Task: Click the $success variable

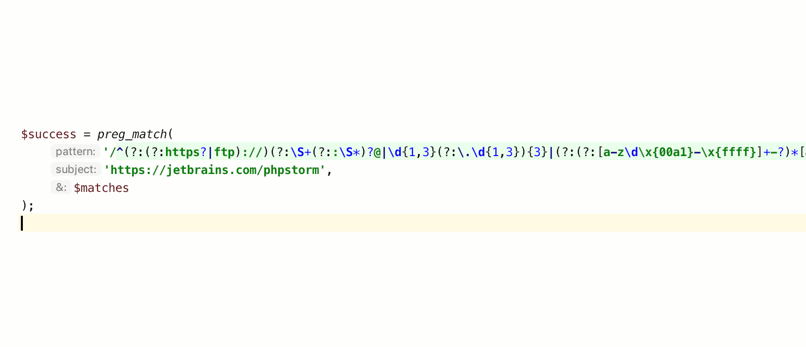Action: (49, 134)
